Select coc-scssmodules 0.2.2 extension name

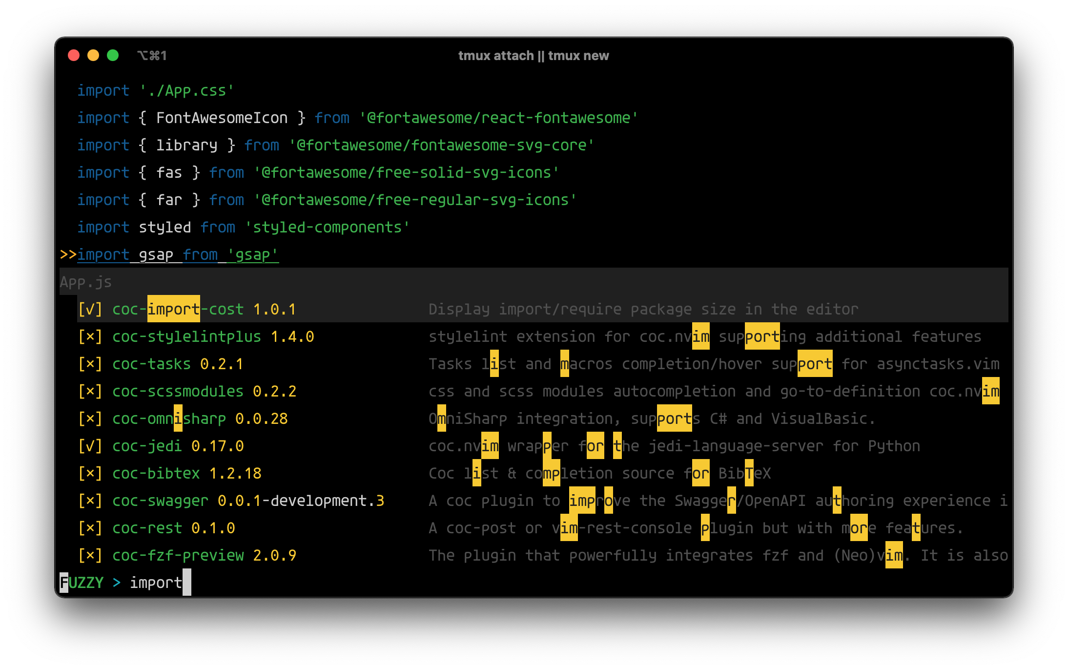(204, 391)
